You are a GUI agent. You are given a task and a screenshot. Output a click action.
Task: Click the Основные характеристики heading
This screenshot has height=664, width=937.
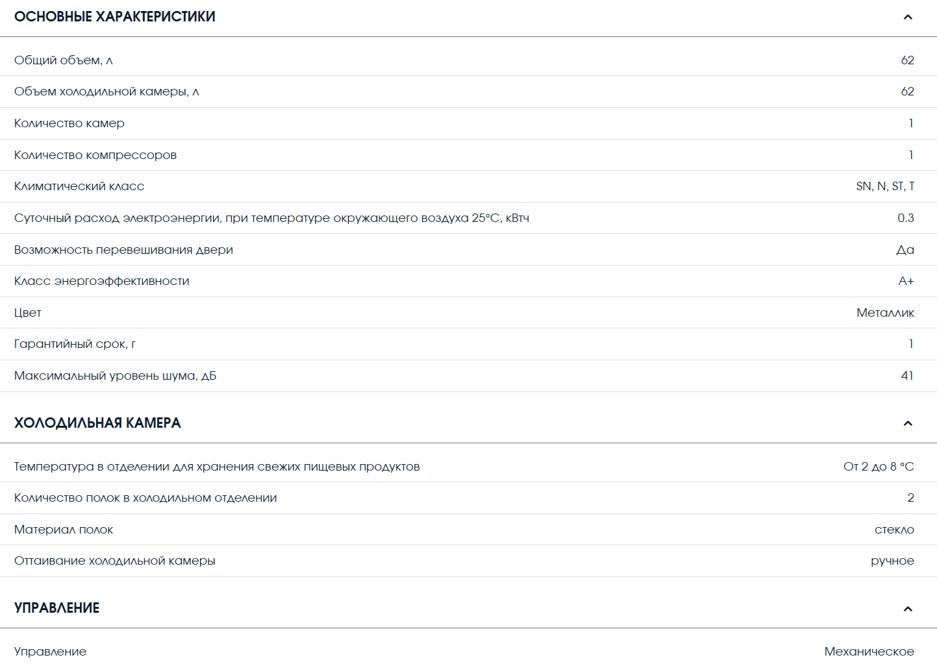coord(115,17)
